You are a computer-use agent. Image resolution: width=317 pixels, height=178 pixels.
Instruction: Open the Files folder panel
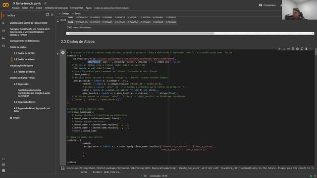click(3, 46)
